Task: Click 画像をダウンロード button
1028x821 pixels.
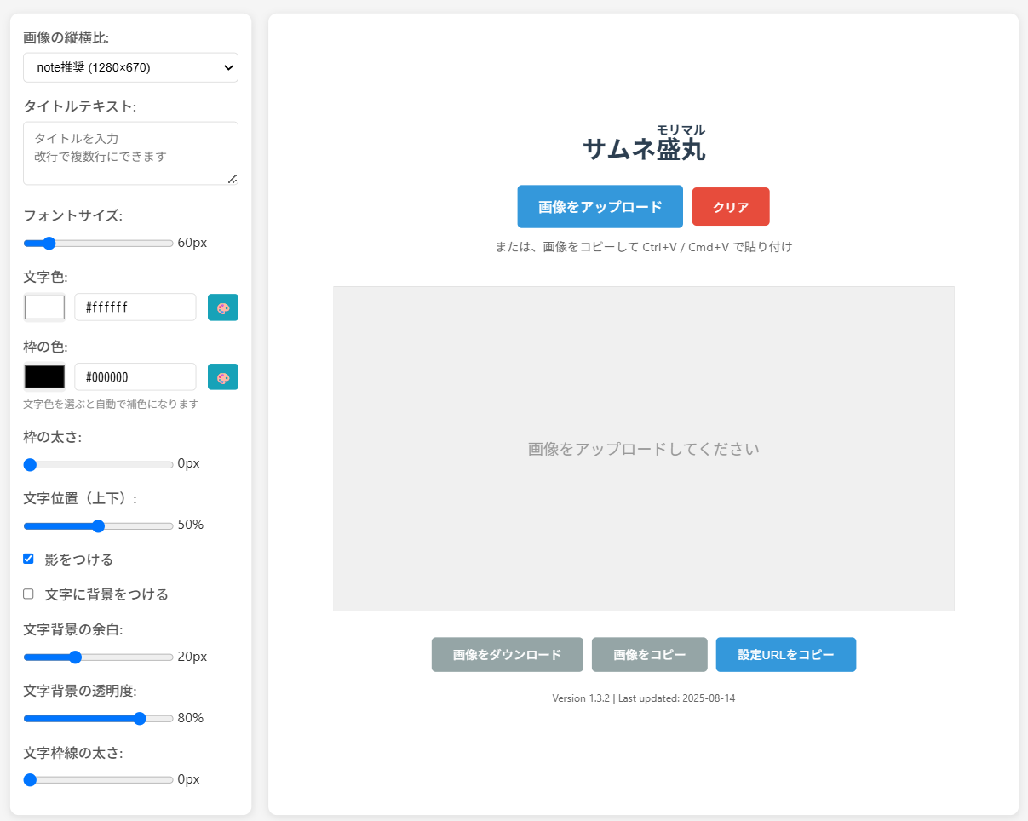Action: 507,655
